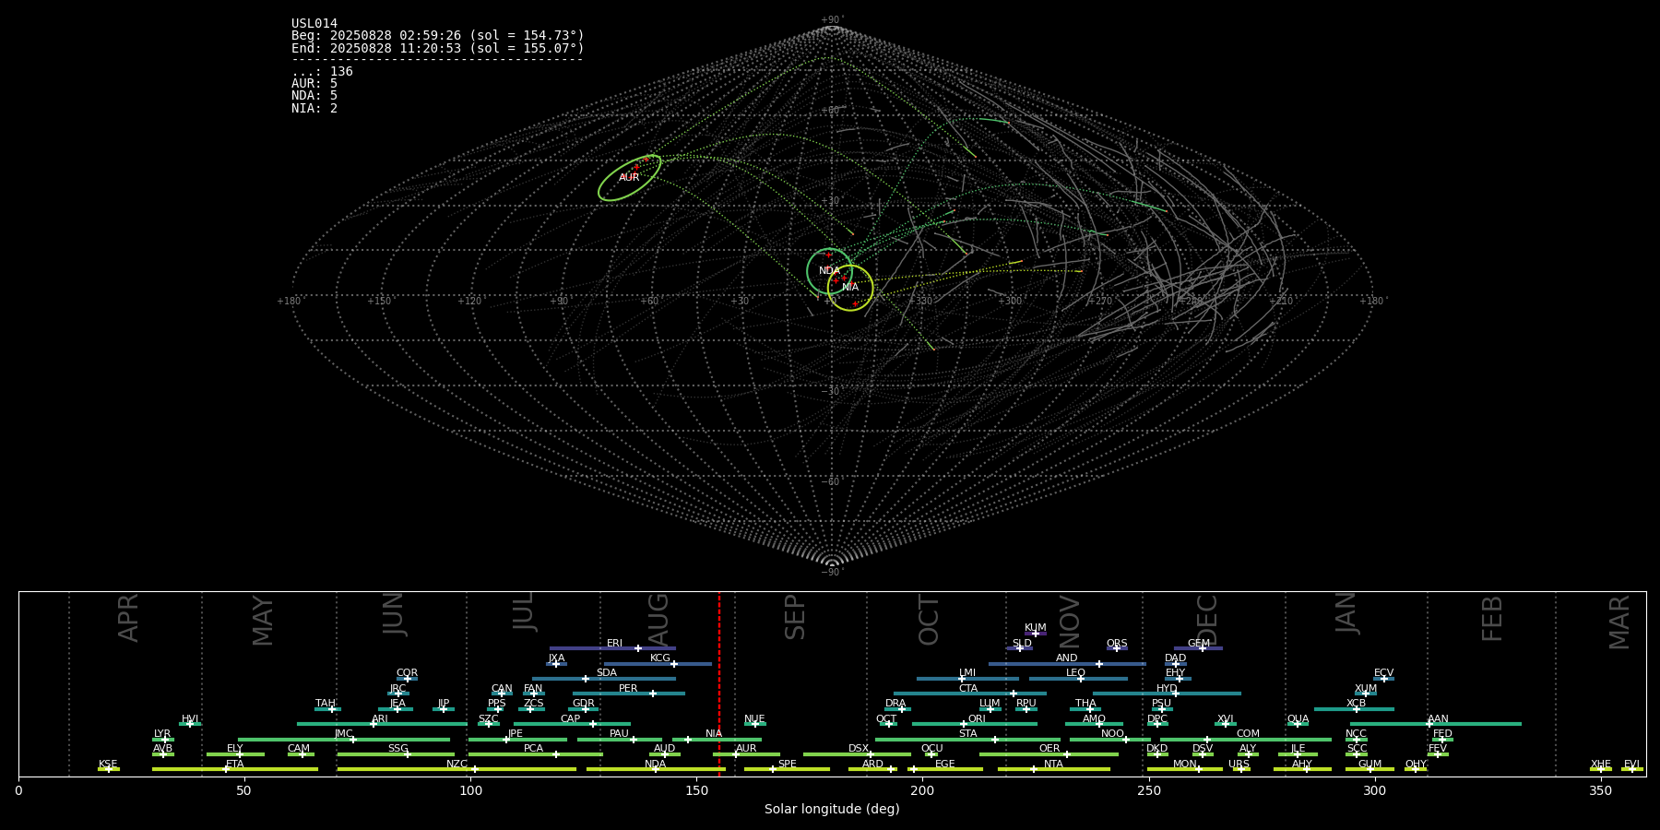Select the ARI shower bar in the timeline
1660x830 pixels.
coord(382,724)
